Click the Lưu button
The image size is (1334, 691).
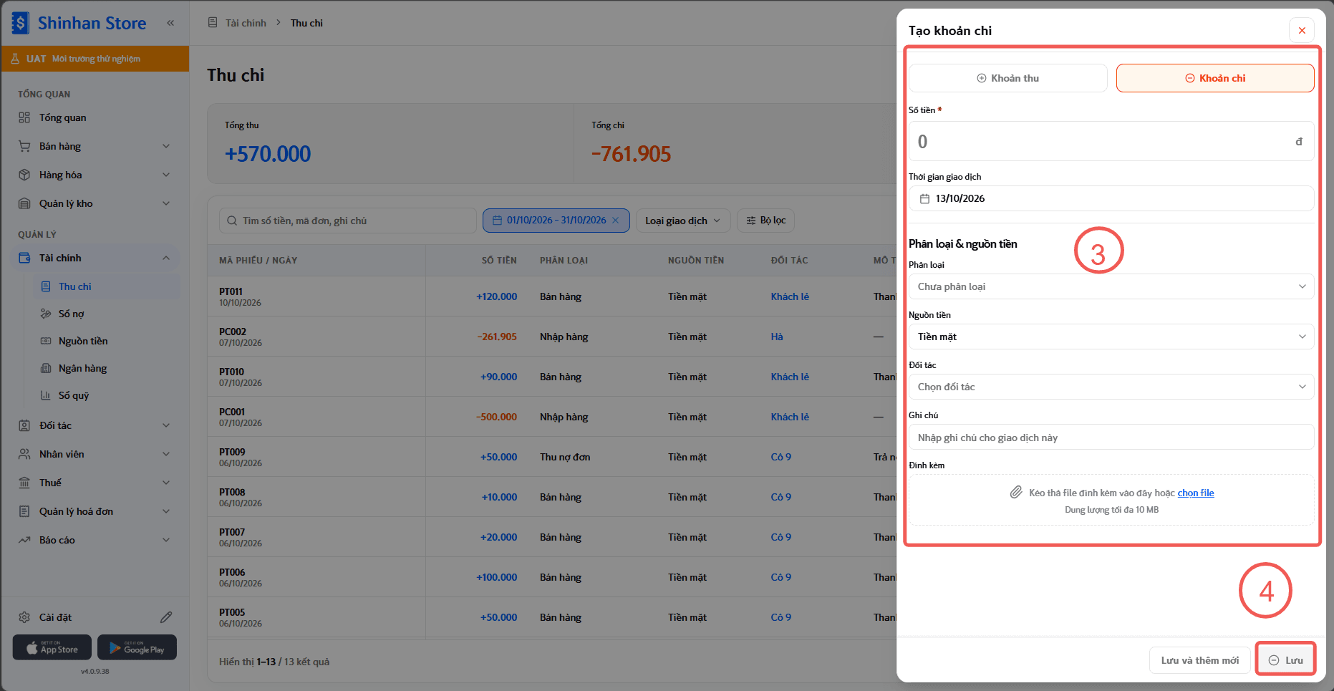pyautogui.click(x=1286, y=660)
